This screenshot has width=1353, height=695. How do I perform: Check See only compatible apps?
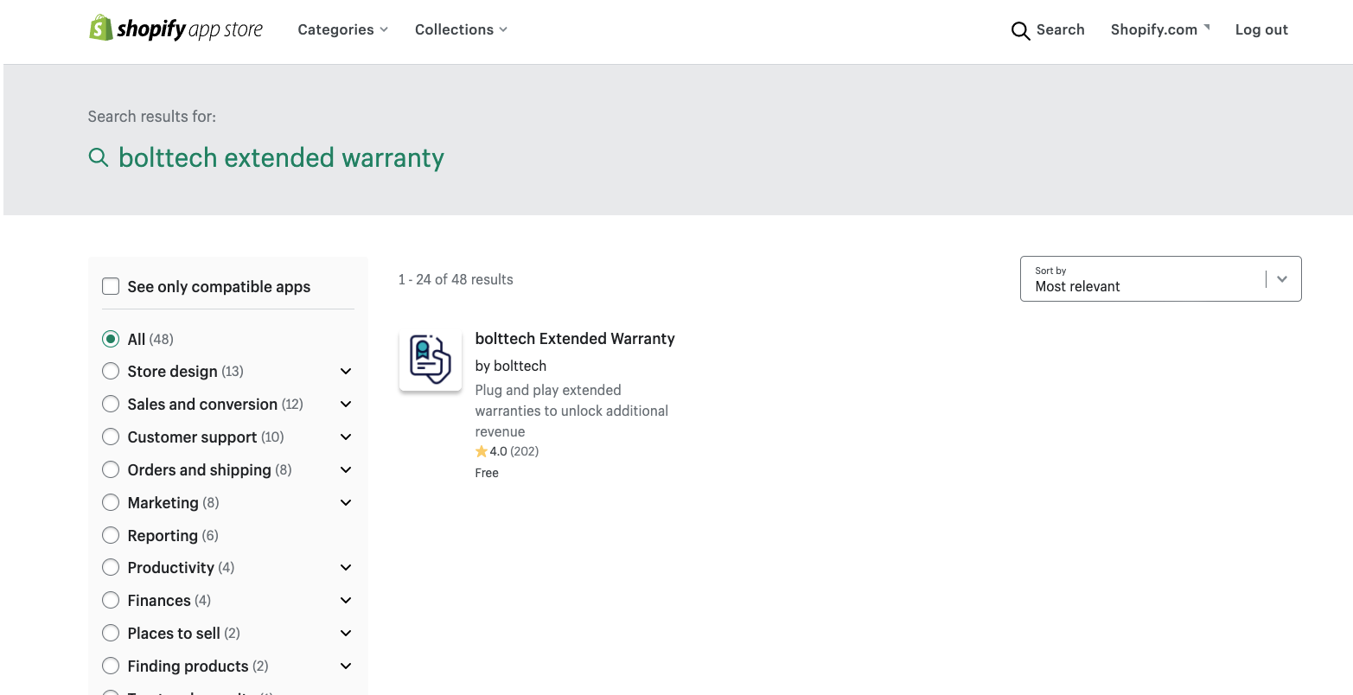[111, 286]
